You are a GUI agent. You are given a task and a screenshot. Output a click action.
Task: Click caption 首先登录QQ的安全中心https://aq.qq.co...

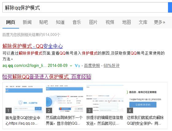[x=23, y=121]
